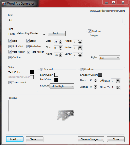Disable the StrikeOut checkbox

10,46
